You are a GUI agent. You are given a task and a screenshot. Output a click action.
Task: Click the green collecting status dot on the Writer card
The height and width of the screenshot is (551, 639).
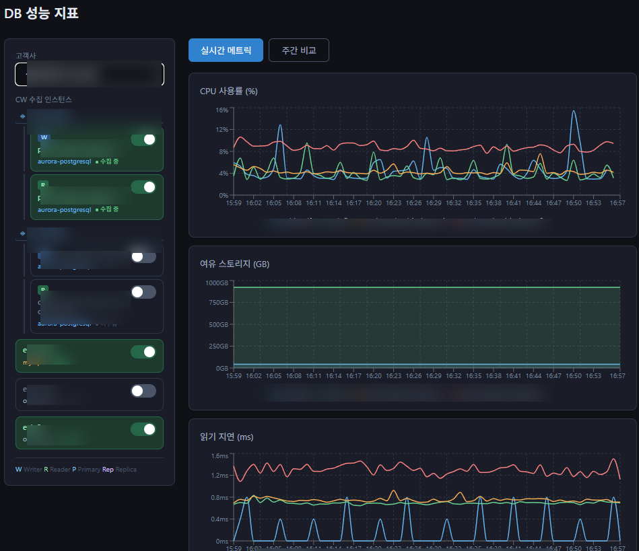click(97, 161)
